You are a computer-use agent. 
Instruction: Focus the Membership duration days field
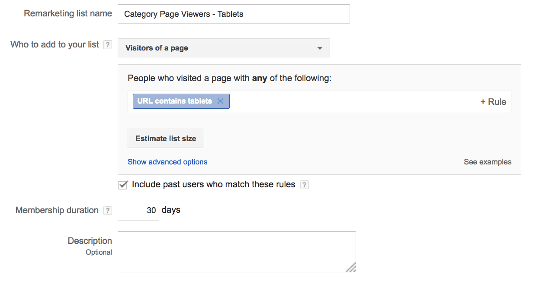[x=138, y=211]
